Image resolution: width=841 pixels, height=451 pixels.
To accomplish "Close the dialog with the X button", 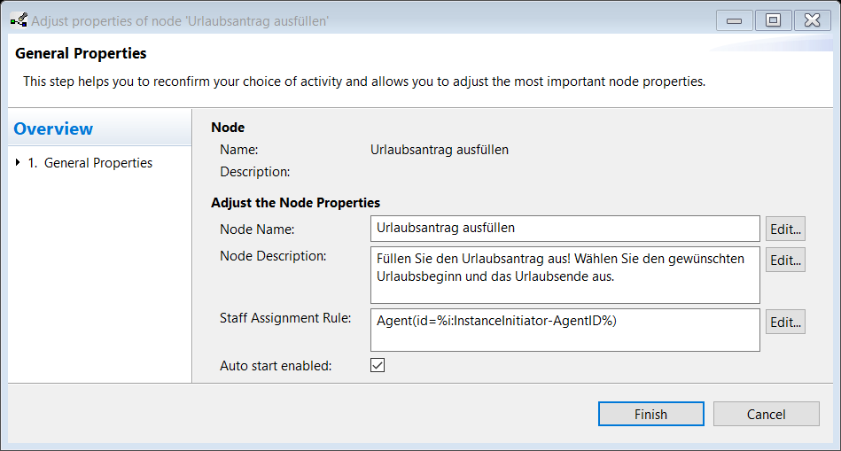I will (x=812, y=20).
